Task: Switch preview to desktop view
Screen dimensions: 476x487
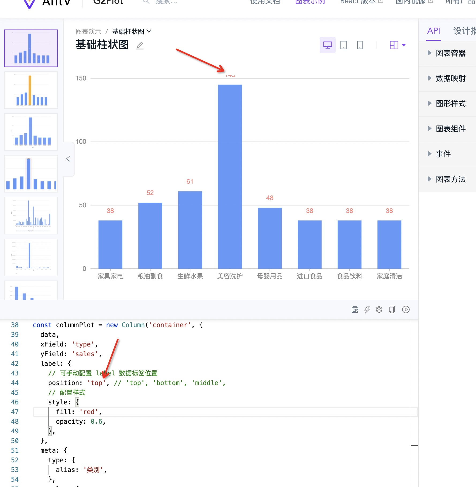Action: point(328,45)
